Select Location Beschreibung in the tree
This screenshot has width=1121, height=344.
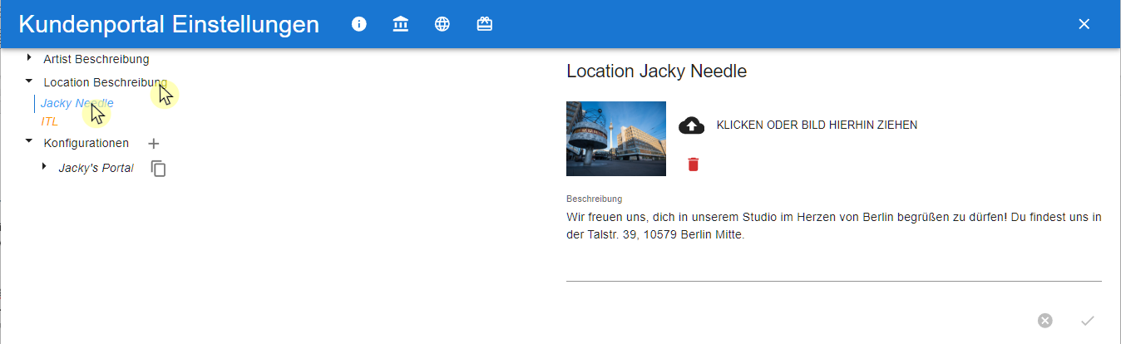(106, 82)
